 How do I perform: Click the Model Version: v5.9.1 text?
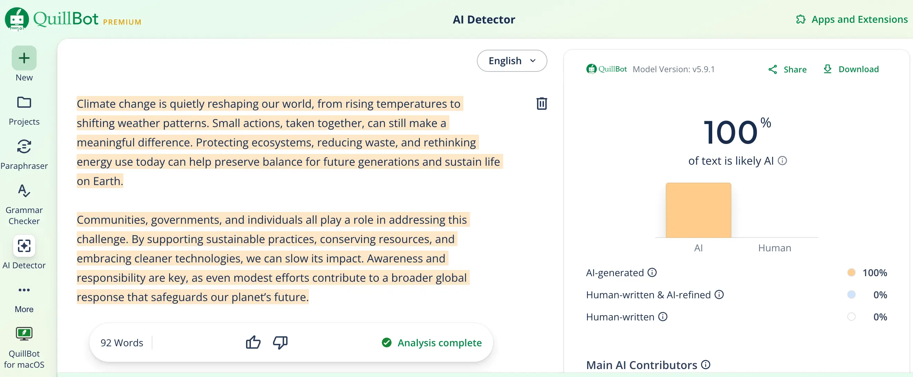(x=673, y=69)
